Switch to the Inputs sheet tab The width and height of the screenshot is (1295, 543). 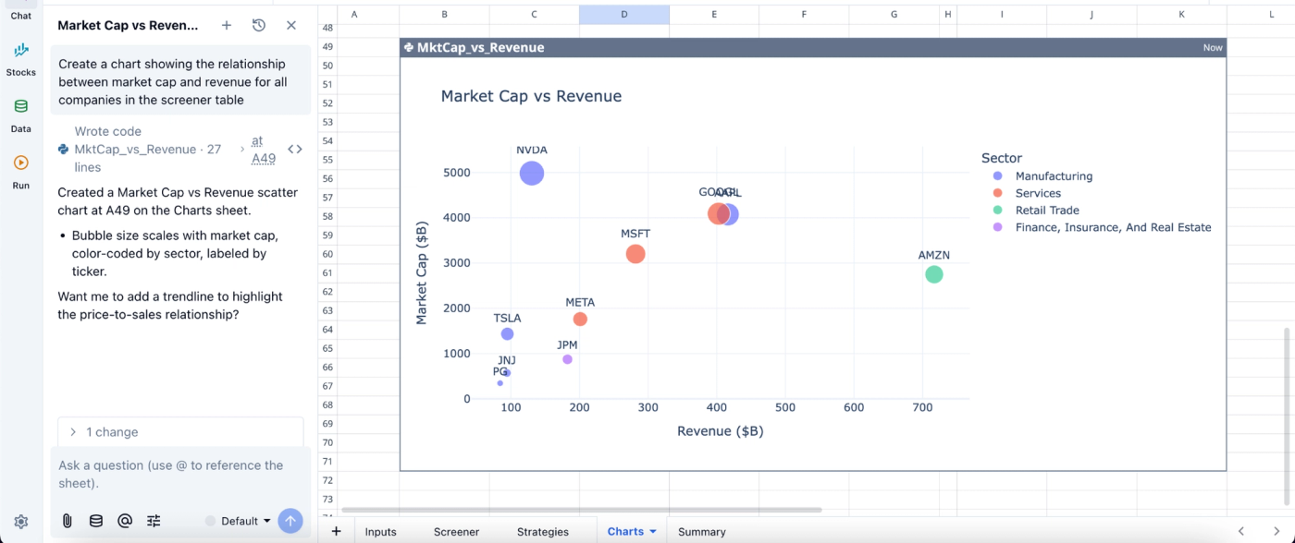click(x=380, y=532)
